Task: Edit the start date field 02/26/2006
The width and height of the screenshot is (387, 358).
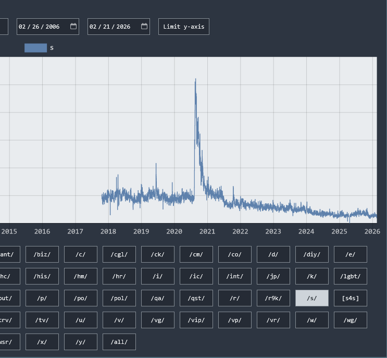Action: coord(48,27)
